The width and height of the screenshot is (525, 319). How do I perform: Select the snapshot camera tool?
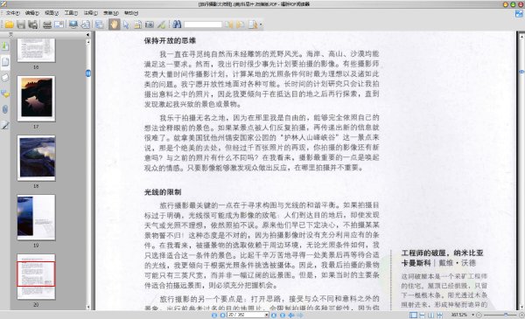click(x=150, y=24)
